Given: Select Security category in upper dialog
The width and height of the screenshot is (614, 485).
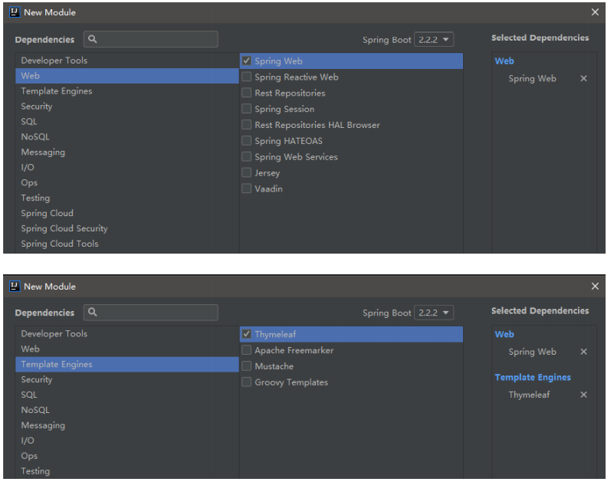Looking at the screenshot, I should click(x=127, y=106).
